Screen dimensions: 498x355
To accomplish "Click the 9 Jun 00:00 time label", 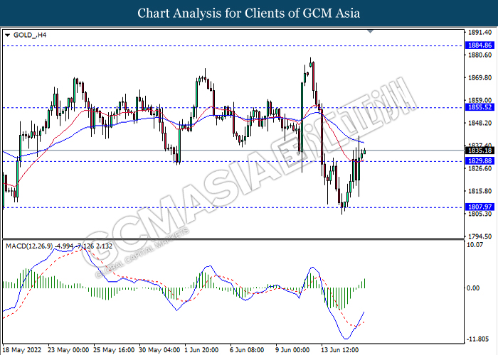I will pyautogui.click(x=292, y=350).
